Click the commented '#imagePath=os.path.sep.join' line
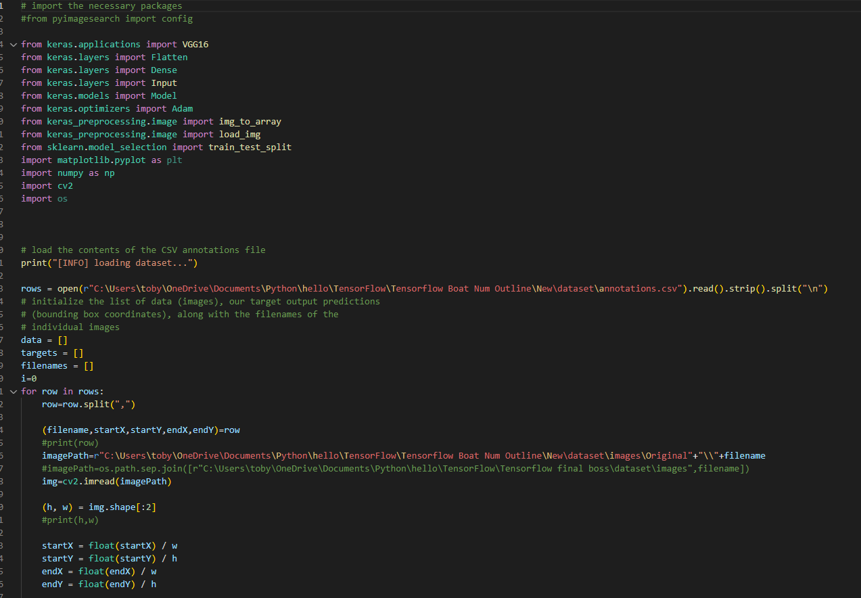This screenshot has width=861, height=598. (396, 469)
